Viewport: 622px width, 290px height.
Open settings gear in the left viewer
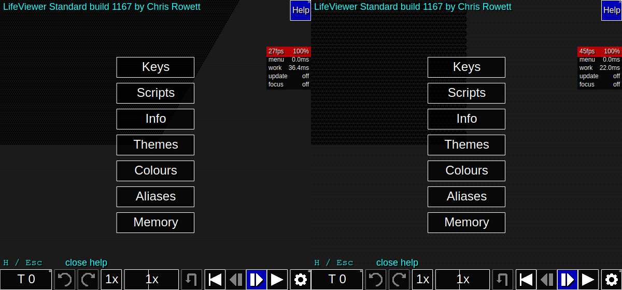pos(301,280)
